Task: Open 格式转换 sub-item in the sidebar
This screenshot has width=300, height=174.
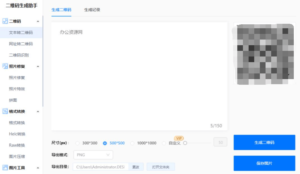Action: pos(21,123)
